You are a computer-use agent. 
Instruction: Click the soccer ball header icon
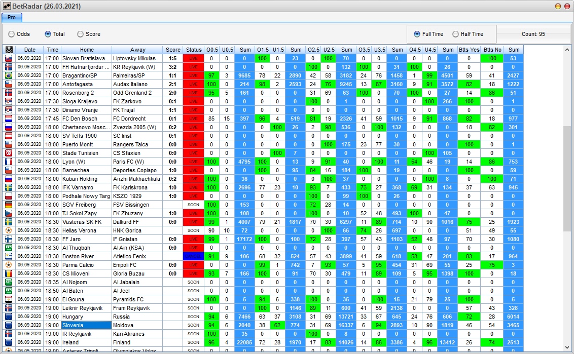point(9,50)
